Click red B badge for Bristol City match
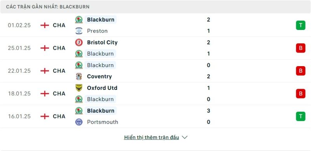This screenshot has height=151, width=311. (301, 48)
